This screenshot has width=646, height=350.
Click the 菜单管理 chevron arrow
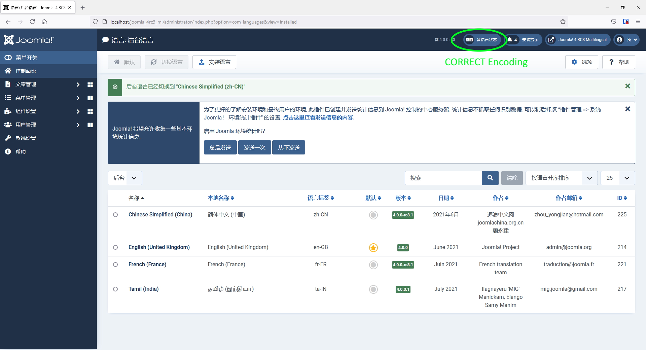[x=78, y=98]
